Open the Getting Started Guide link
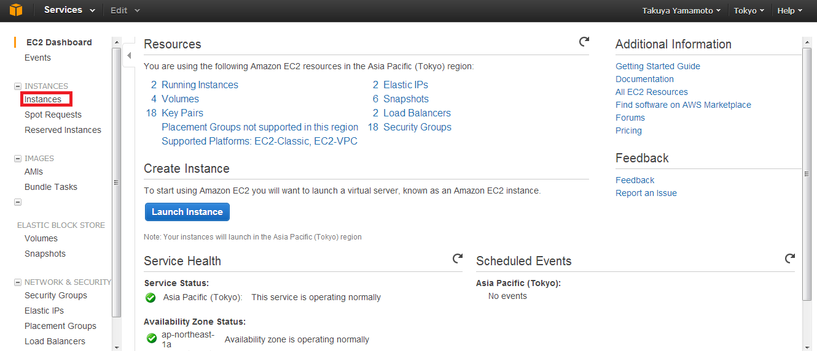 point(658,66)
